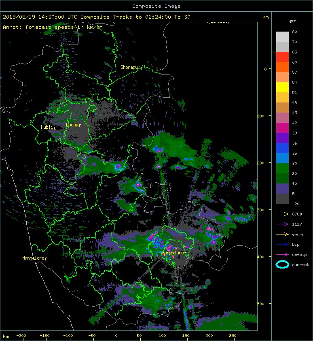Click the 54 value on dBZ scale
The height and width of the screenshot is (341, 313).
click(294, 82)
